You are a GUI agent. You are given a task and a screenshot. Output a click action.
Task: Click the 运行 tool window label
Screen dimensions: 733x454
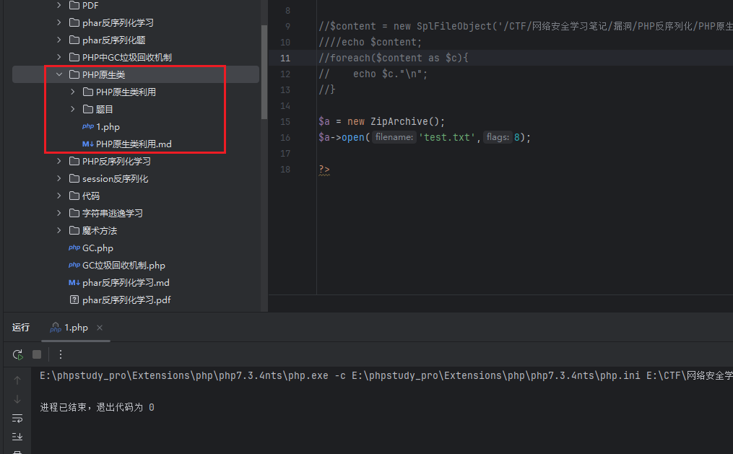coord(21,328)
